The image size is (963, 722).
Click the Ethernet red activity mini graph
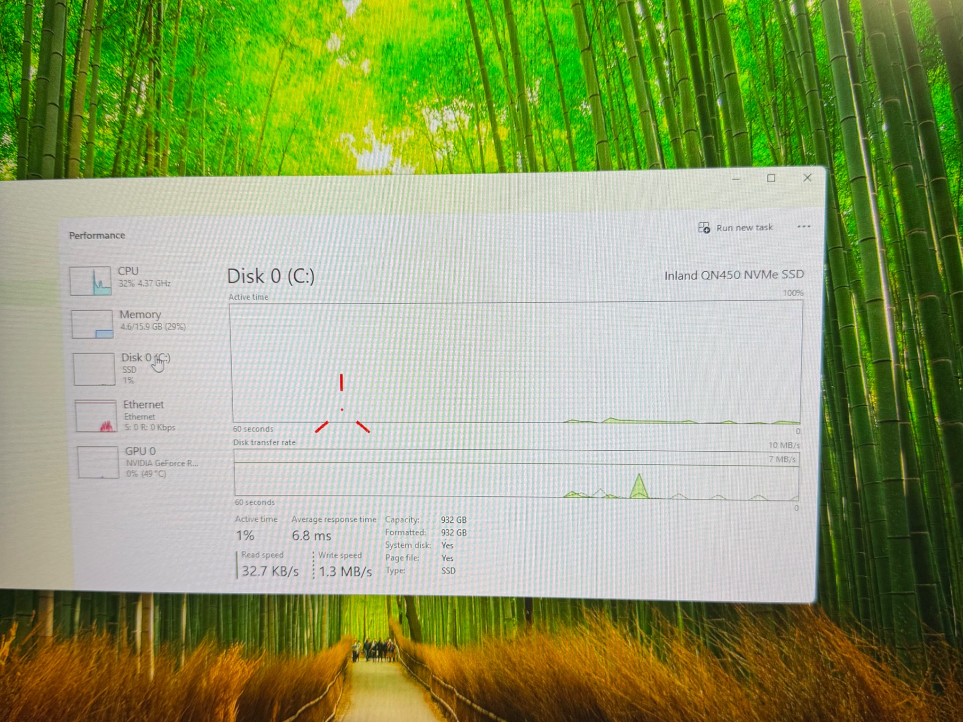click(96, 416)
